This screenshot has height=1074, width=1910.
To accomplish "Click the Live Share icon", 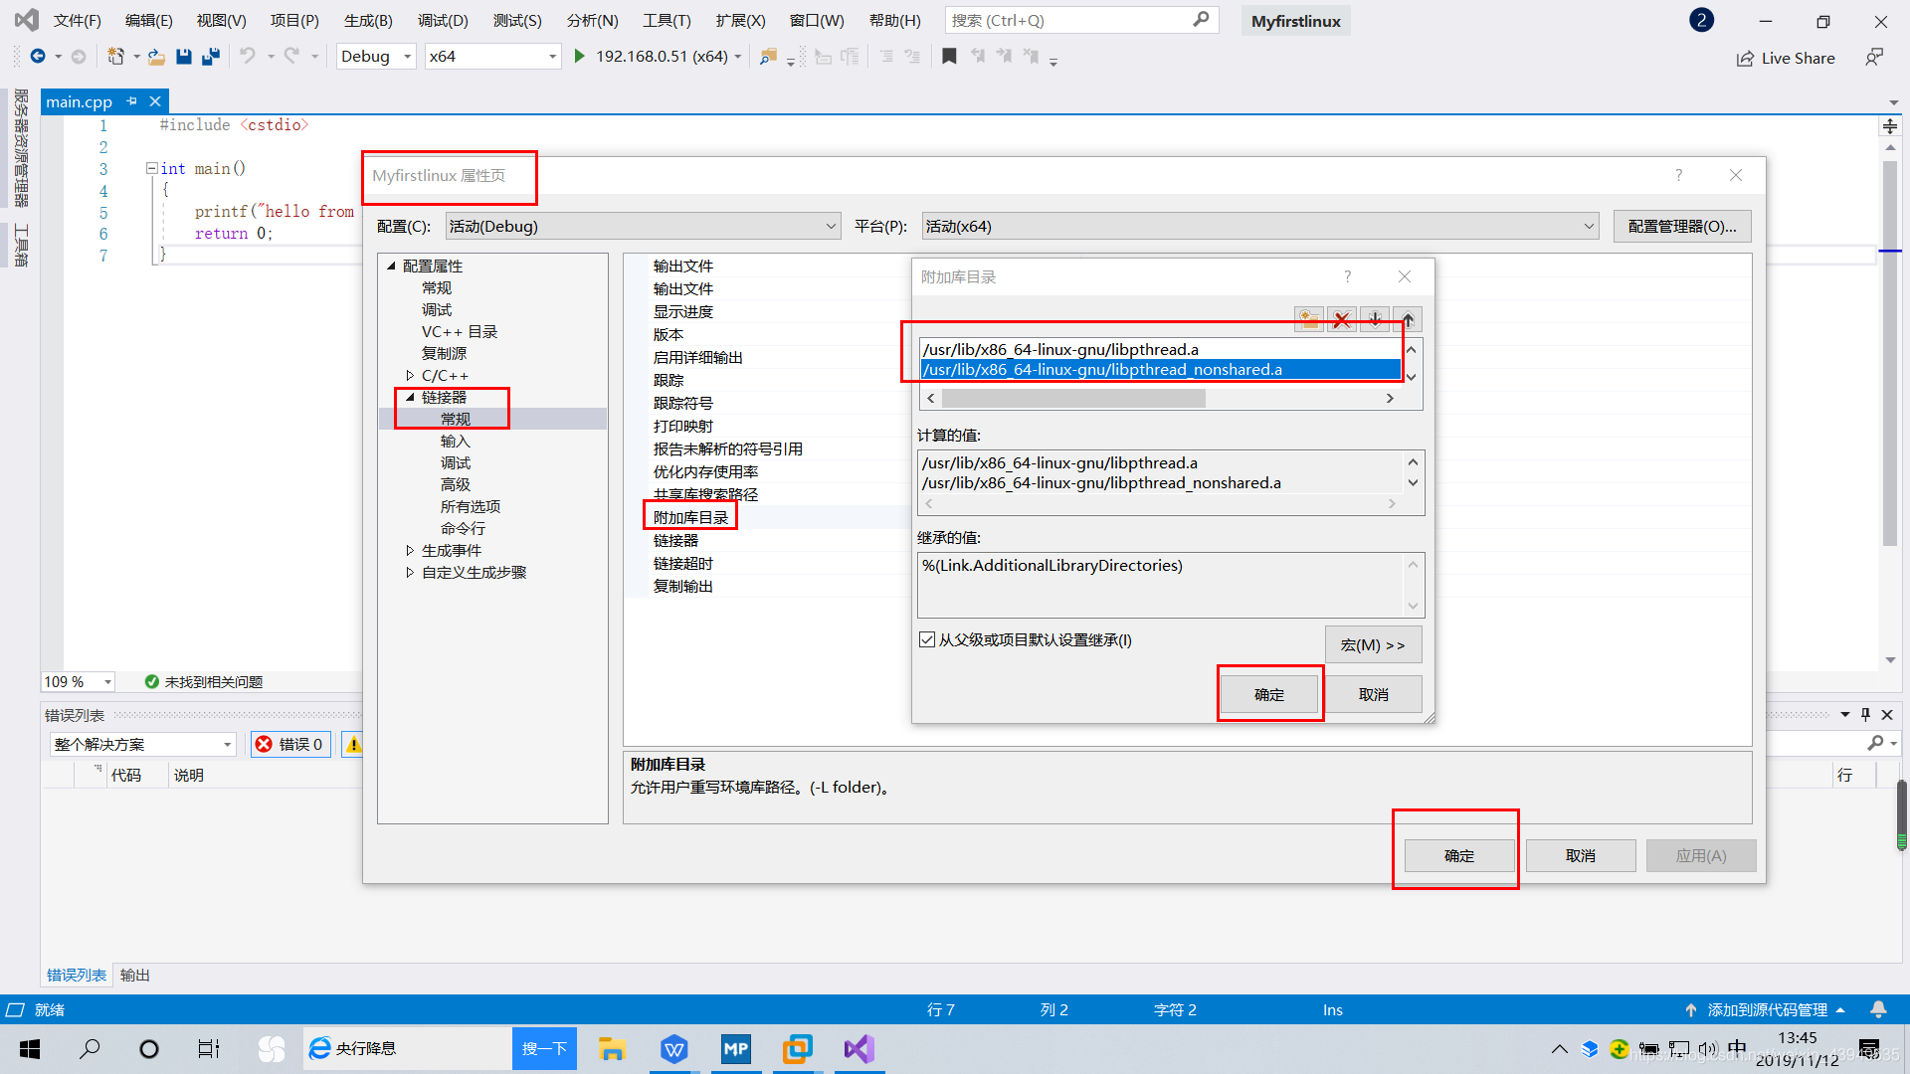I will (1745, 59).
